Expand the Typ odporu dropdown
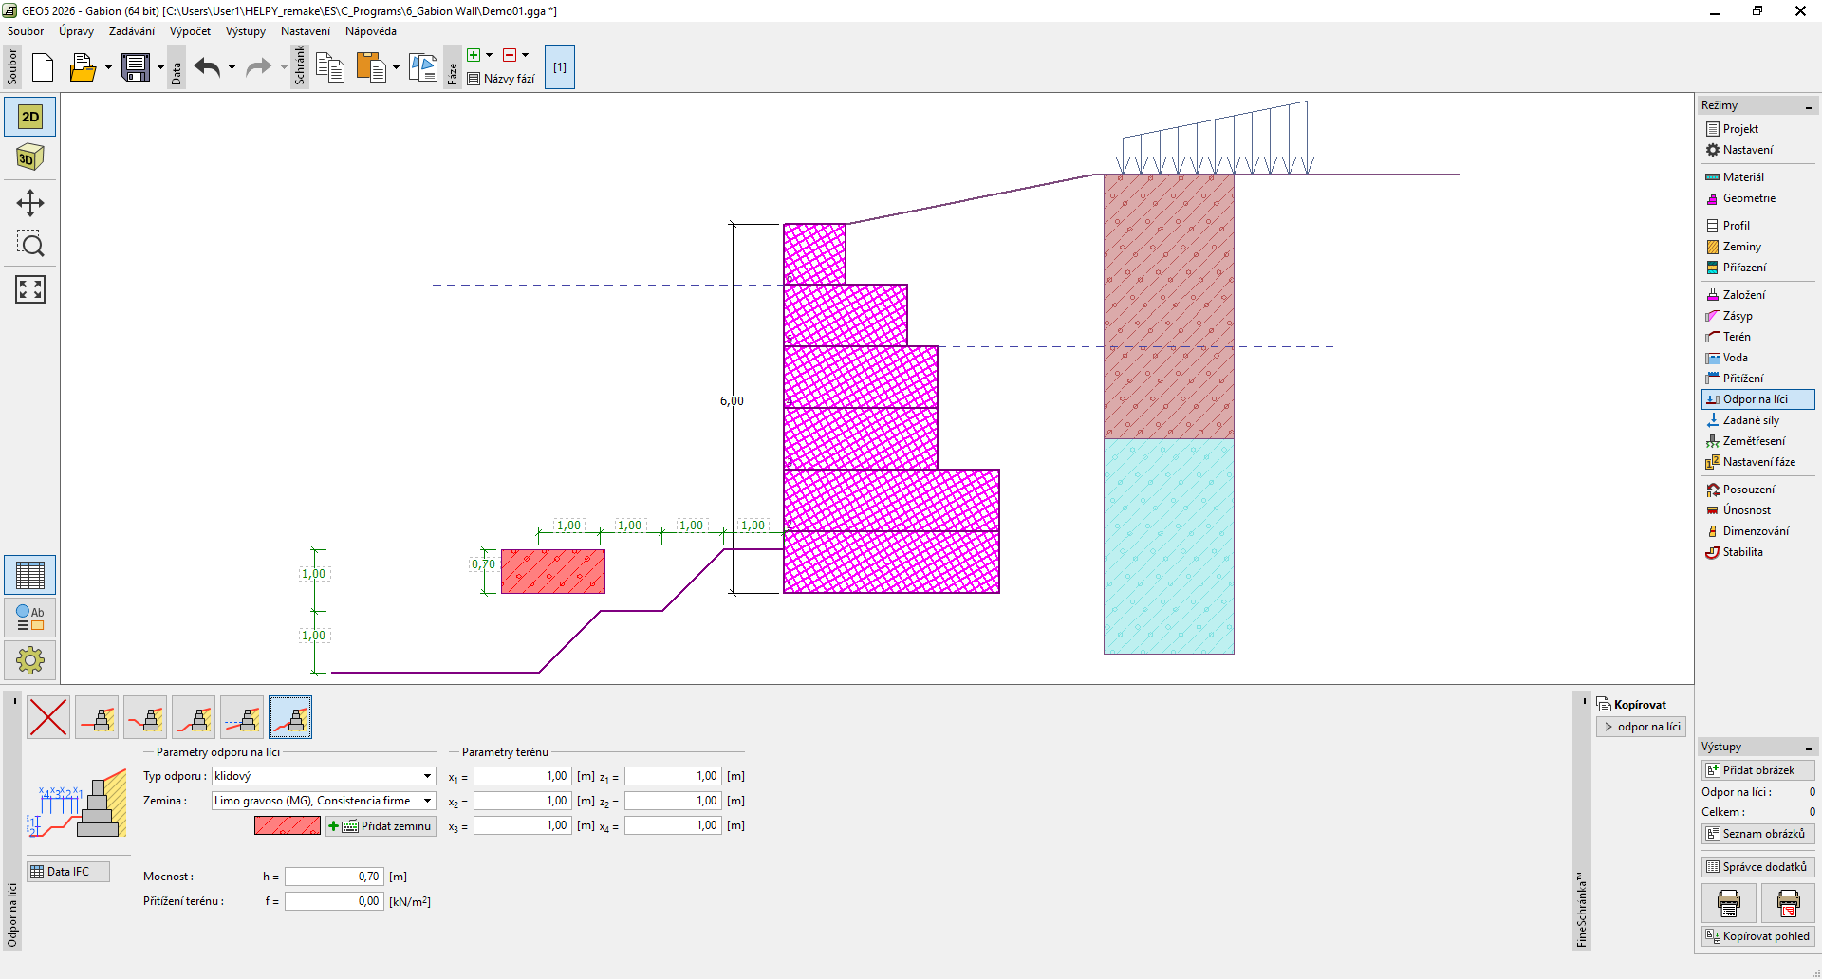Screen dimensions: 1822x979 427,776
